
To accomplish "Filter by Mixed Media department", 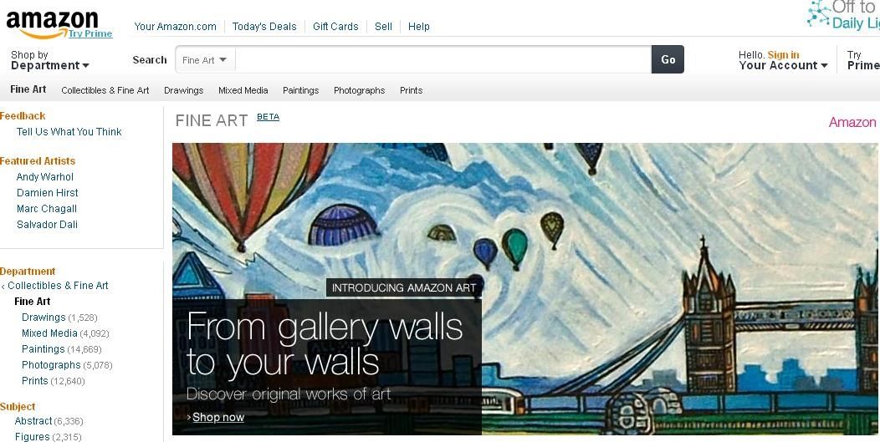I will [x=49, y=333].
